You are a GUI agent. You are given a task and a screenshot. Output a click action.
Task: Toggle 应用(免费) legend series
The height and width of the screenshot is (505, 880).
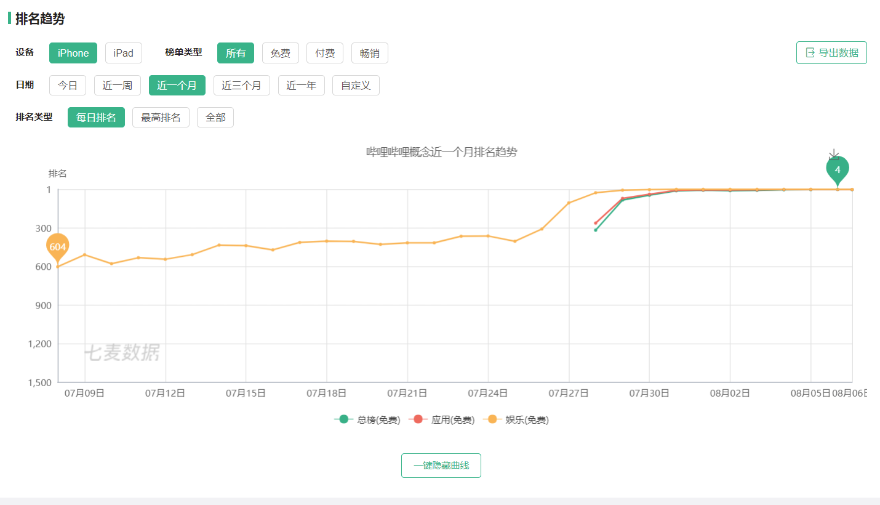point(442,420)
